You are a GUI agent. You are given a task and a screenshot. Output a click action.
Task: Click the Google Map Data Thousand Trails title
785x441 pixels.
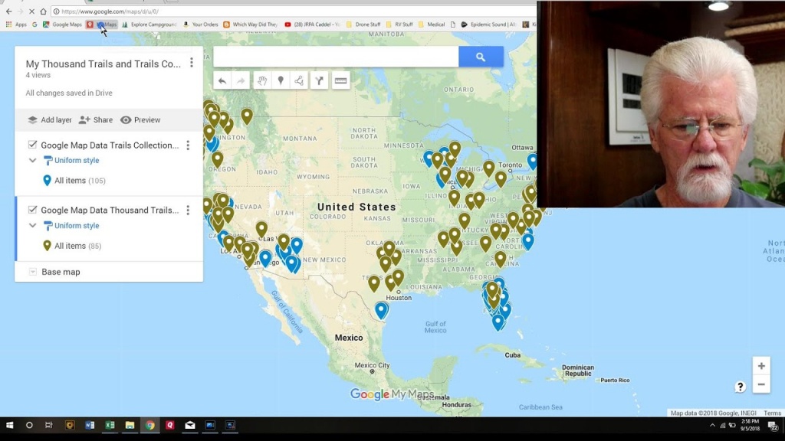(110, 211)
